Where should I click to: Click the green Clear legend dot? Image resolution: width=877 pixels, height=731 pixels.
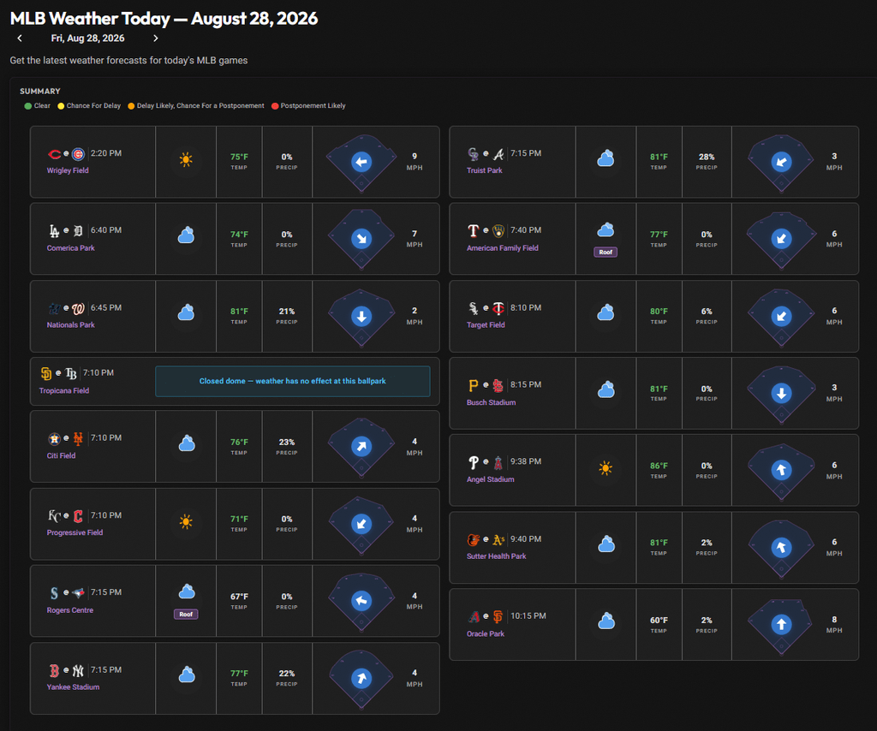pos(28,106)
